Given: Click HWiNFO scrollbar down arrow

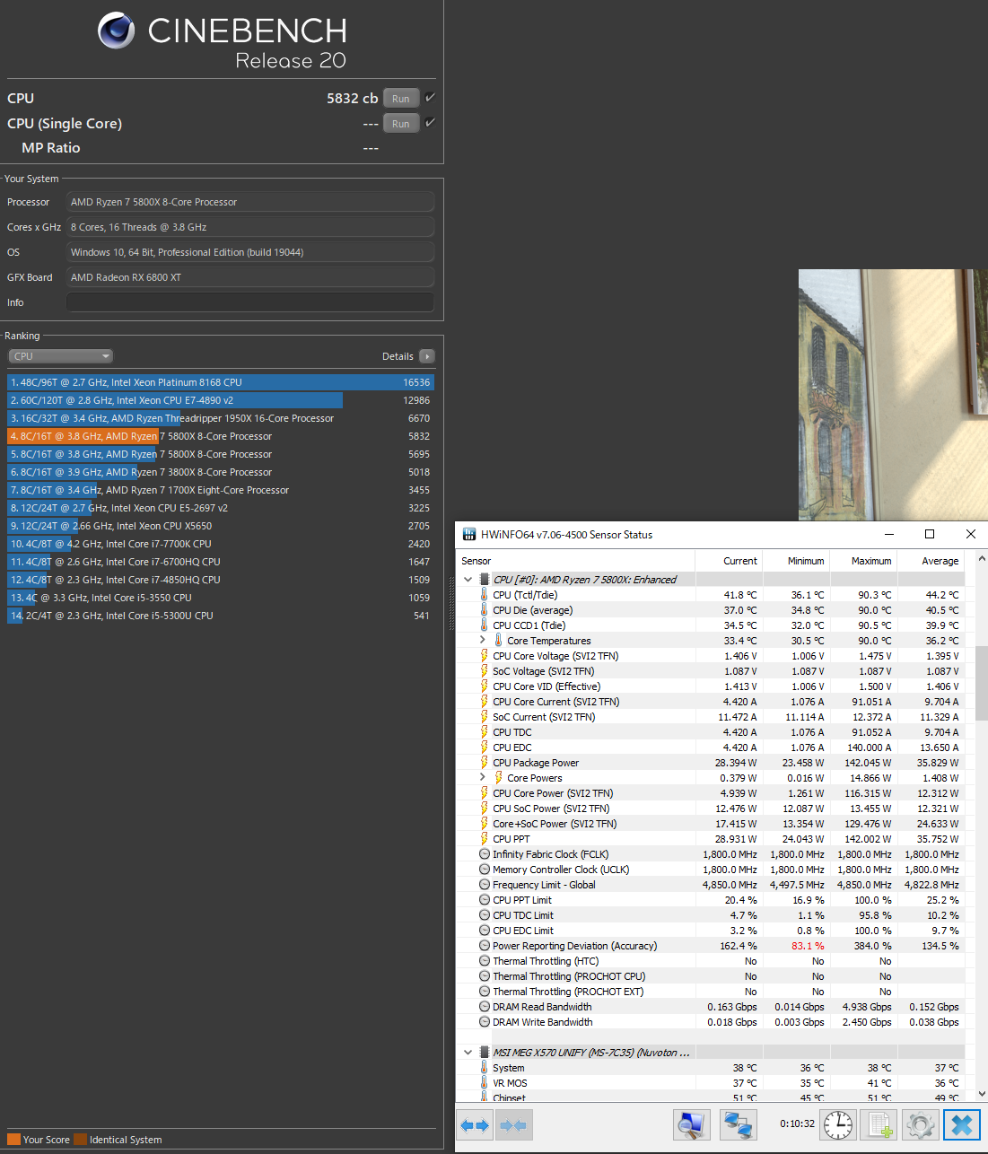Looking at the screenshot, I should pyautogui.click(x=981, y=1094).
